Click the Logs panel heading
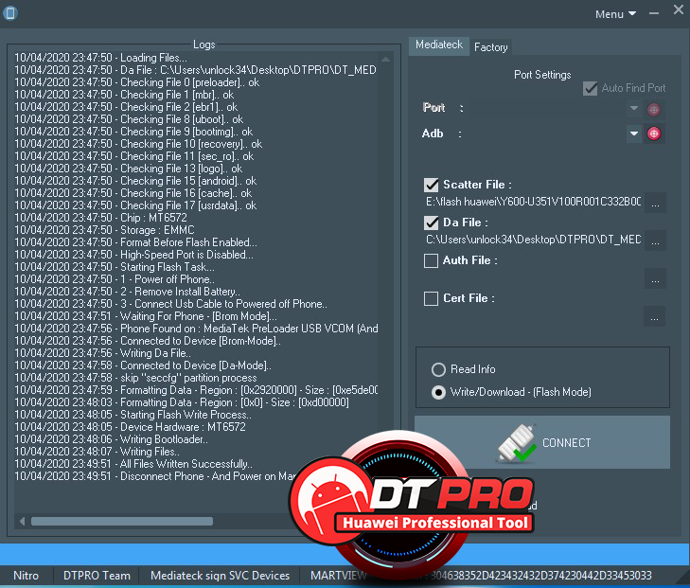Image resolution: width=690 pixels, height=588 pixels. tap(204, 45)
